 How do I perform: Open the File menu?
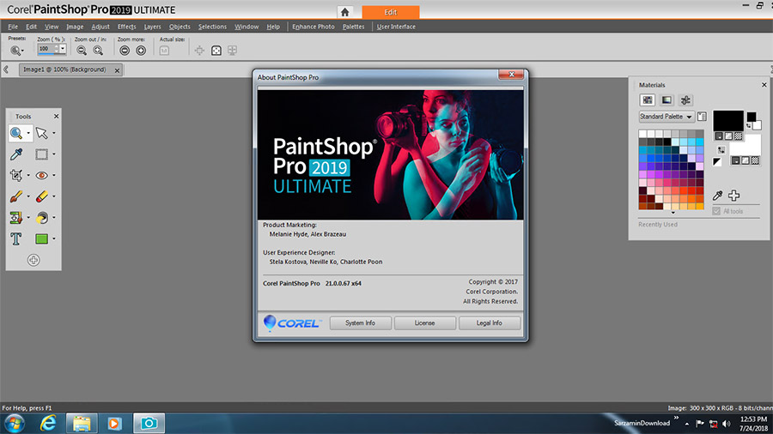[13, 27]
